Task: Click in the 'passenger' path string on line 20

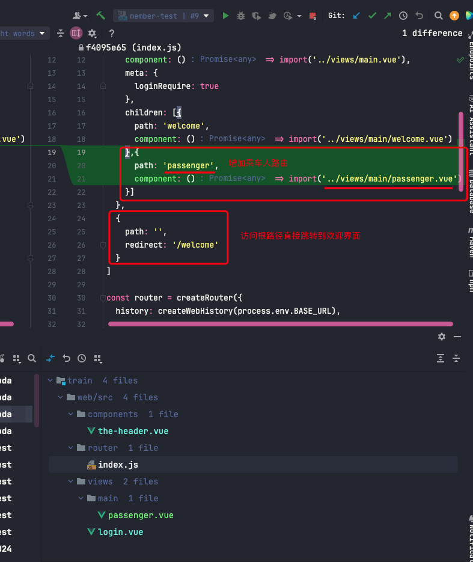Action: pos(189,165)
